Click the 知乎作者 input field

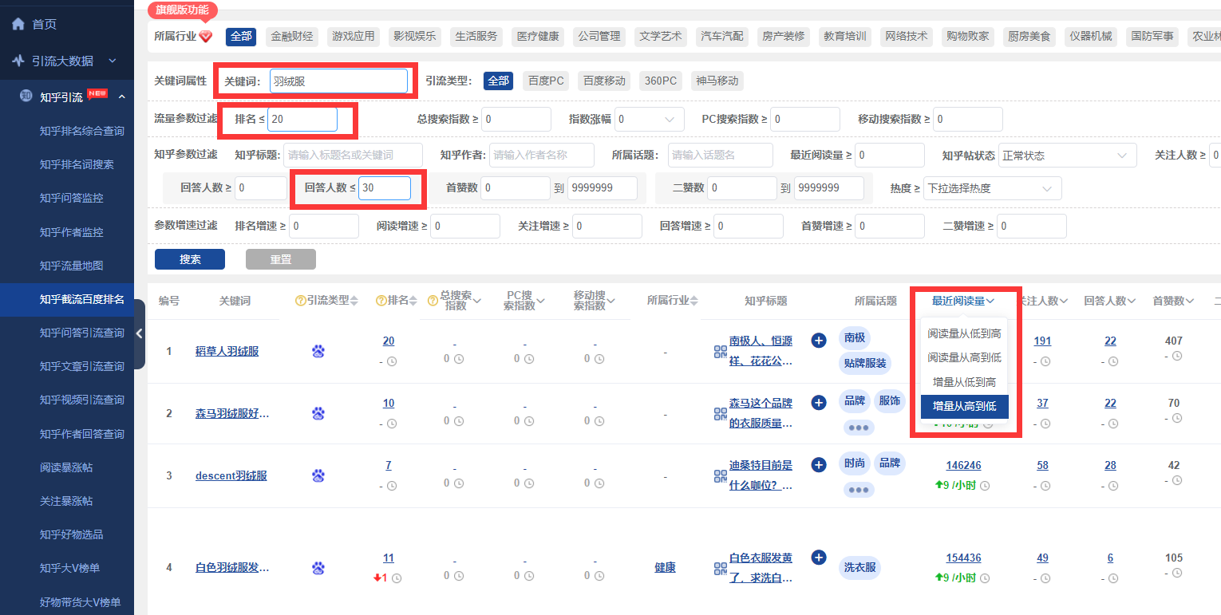pos(542,155)
